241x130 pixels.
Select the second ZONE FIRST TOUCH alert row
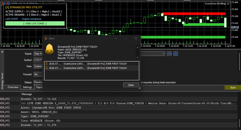(92, 68)
